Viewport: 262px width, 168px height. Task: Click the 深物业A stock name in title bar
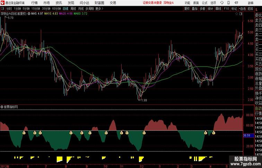pyautogui.click(x=168, y=3)
